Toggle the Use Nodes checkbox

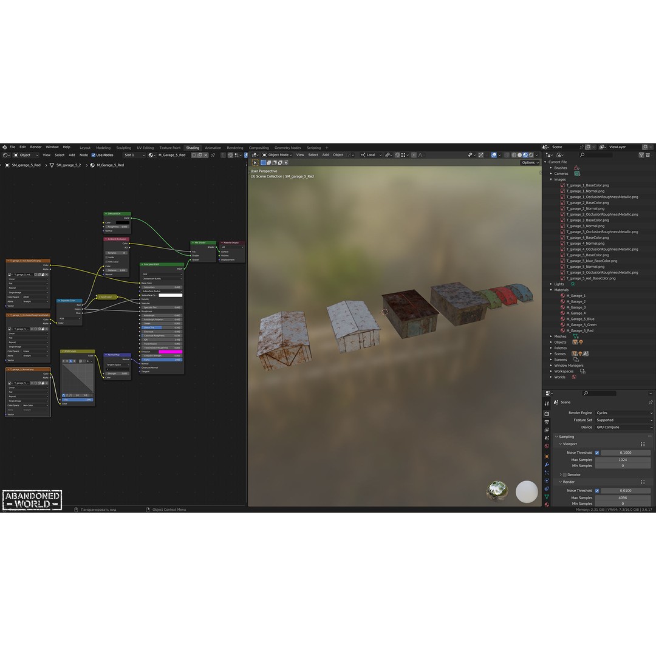coord(94,155)
